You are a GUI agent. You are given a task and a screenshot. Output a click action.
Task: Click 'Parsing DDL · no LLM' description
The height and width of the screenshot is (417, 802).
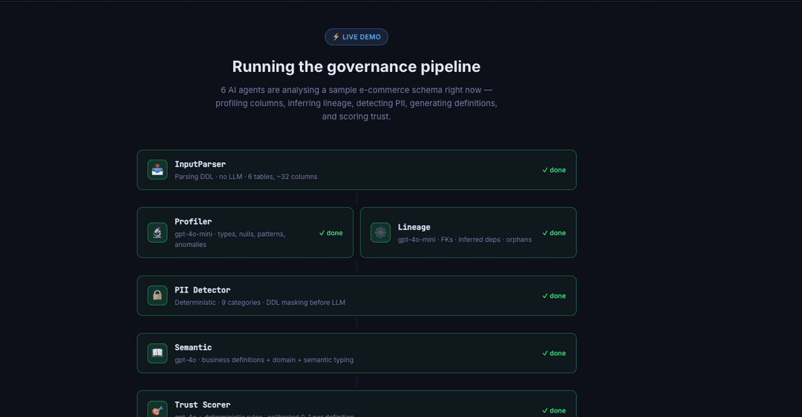click(x=246, y=177)
